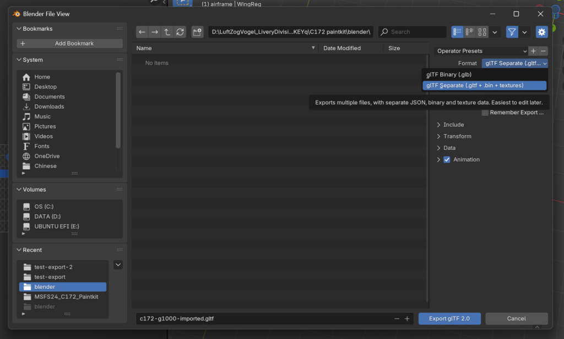Choose glTF Binary (.glb) format
Screen dimensions: 564x339
click(449, 75)
